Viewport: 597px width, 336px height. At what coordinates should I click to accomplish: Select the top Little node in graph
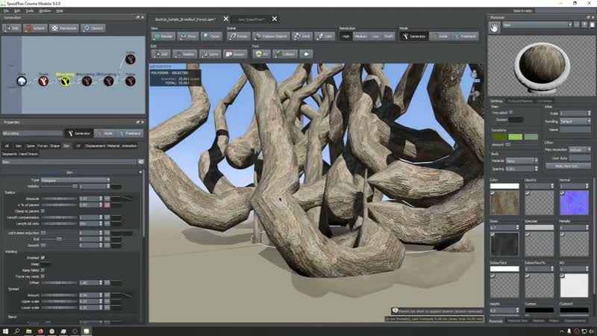130,59
